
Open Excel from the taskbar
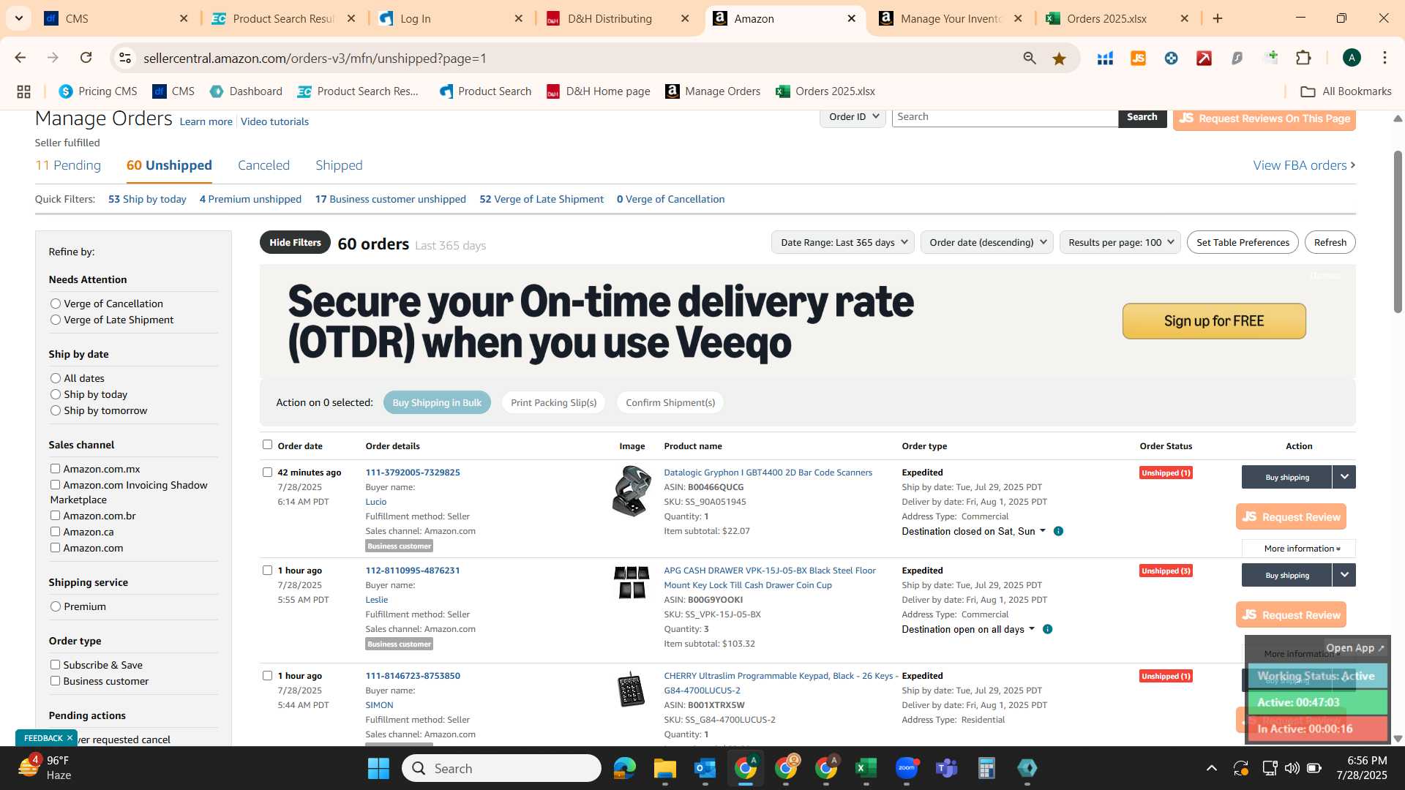coord(866,768)
